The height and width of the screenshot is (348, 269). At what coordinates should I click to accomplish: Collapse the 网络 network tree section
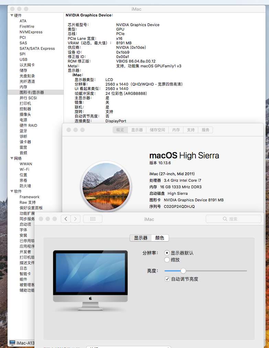(x=12, y=158)
